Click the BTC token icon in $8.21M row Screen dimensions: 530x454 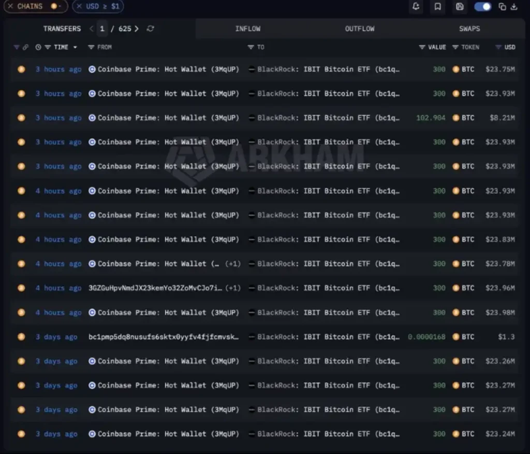coord(456,118)
